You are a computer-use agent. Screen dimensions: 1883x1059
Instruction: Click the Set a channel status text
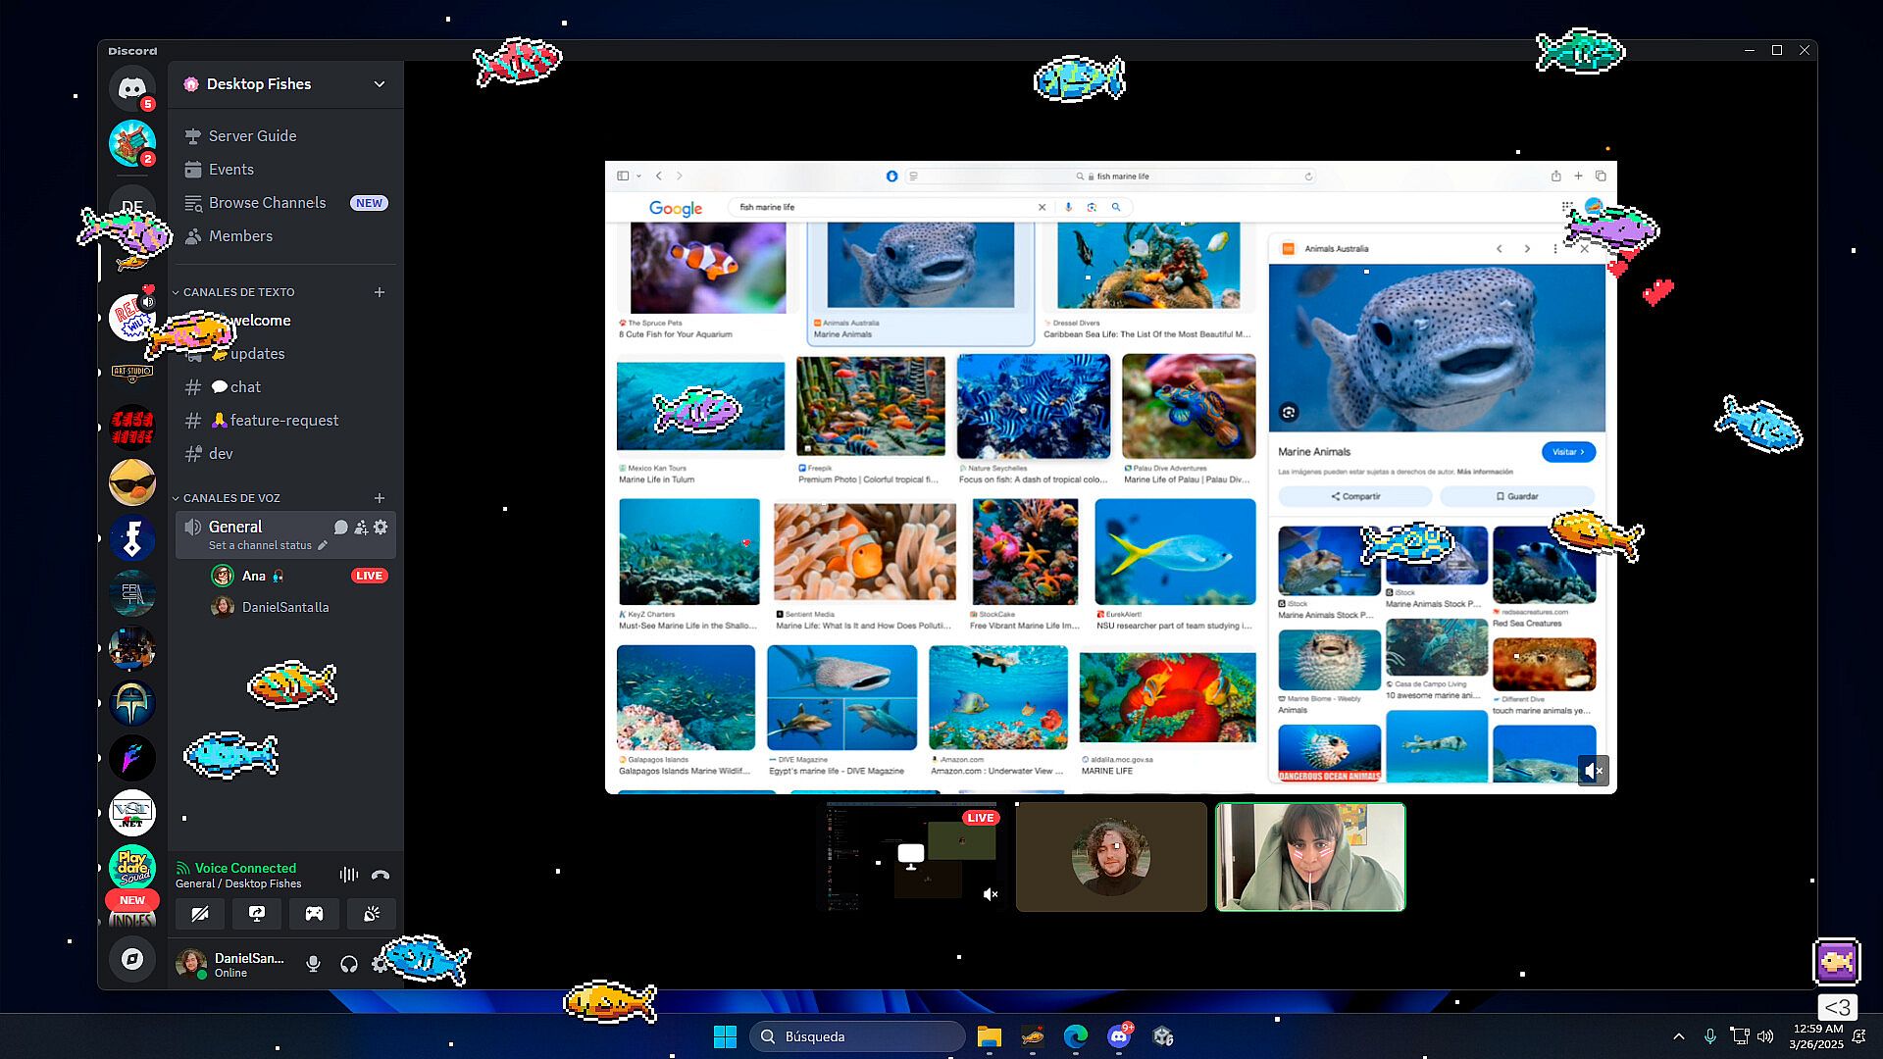tap(260, 545)
